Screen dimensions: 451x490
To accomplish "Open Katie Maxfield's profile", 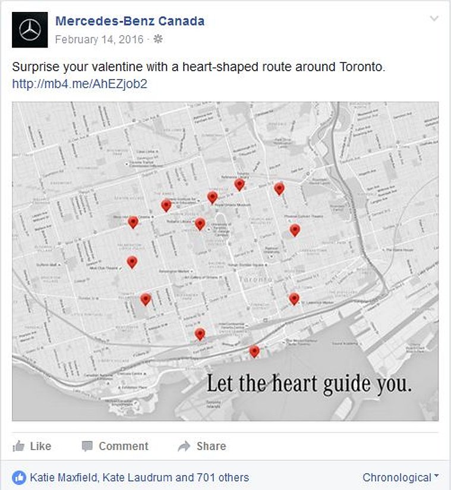I will [64, 478].
